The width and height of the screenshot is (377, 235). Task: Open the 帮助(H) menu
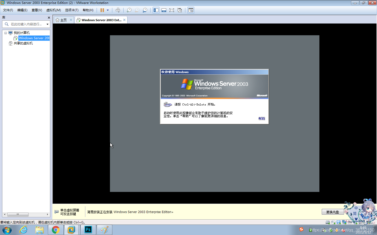click(x=88, y=10)
